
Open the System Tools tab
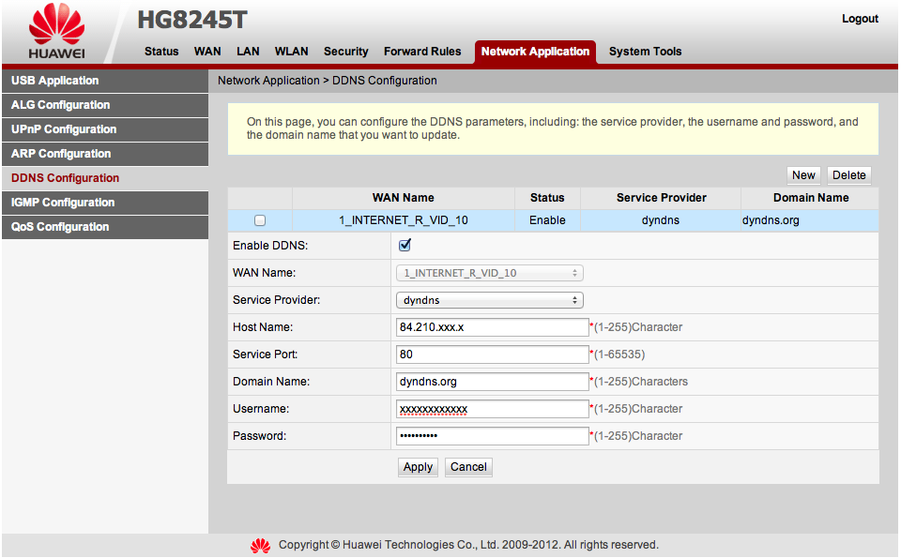click(646, 52)
